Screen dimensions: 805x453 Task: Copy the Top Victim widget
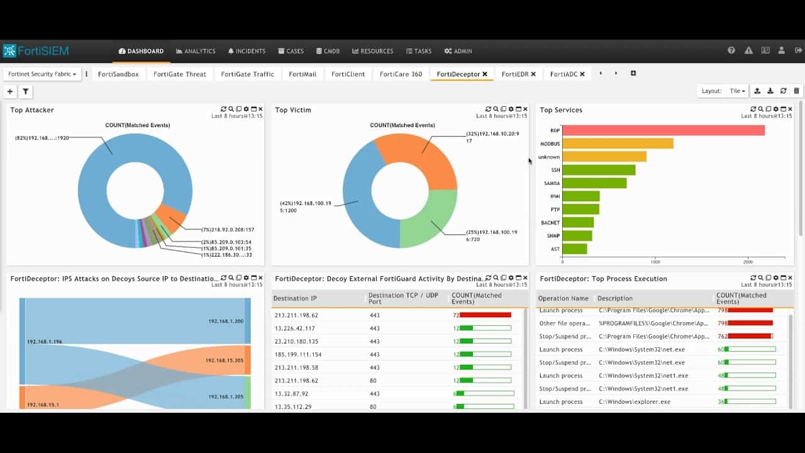[x=503, y=109]
